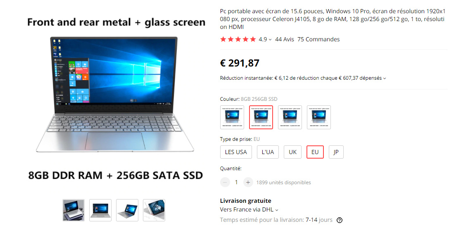Expand the 4.9 rating breakdown chevron

(270, 40)
